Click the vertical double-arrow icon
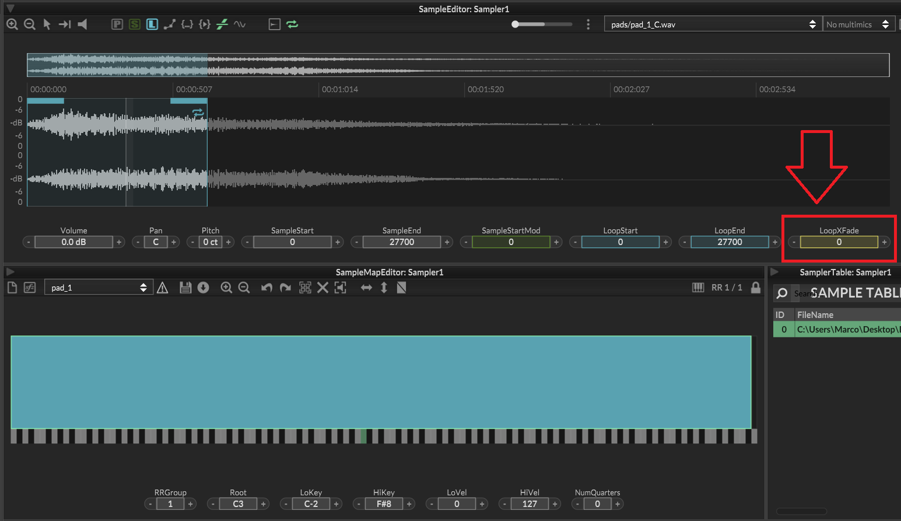The height and width of the screenshot is (521, 901). click(x=384, y=288)
